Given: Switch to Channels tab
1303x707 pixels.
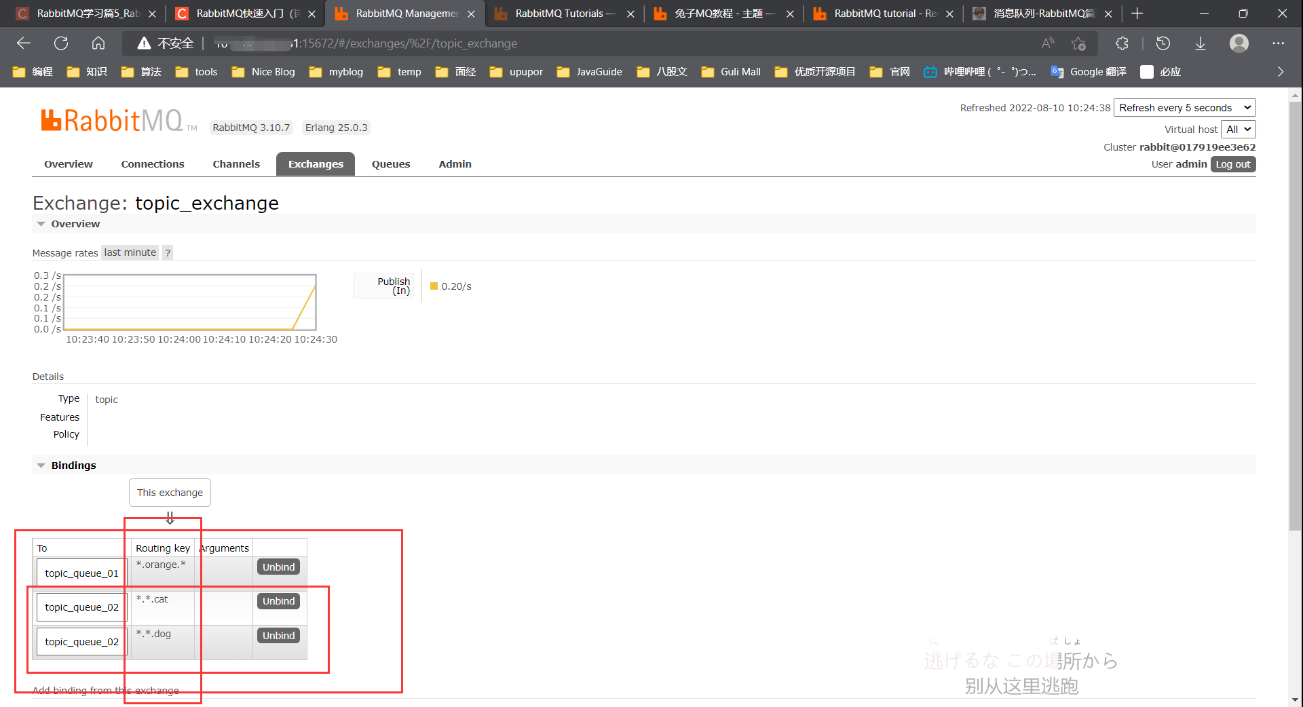Looking at the screenshot, I should pyautogui.click(x=236, y=164).
